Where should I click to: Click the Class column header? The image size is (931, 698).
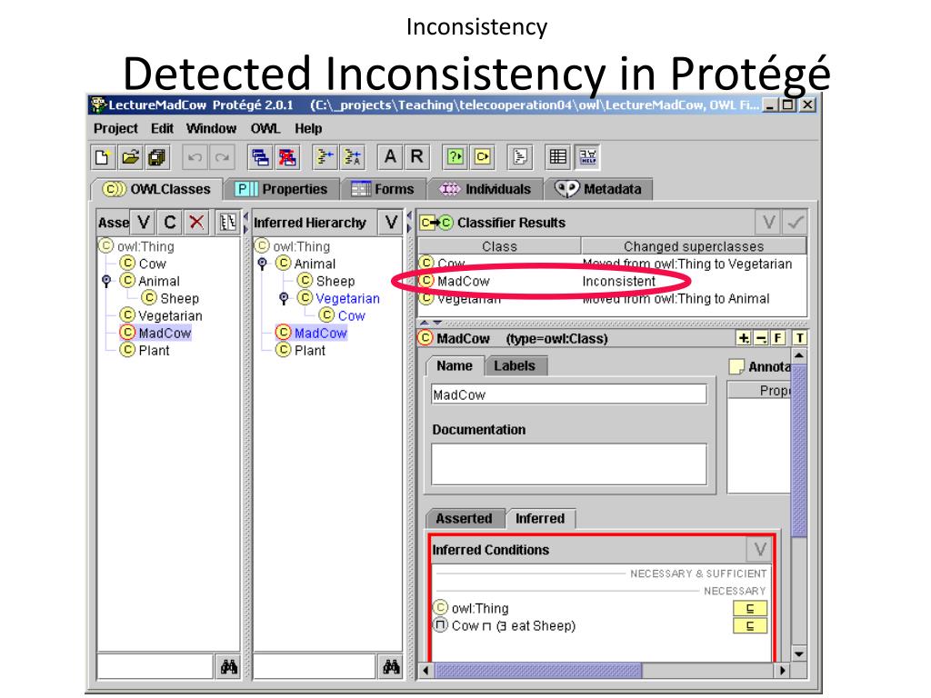click(499, 245)
